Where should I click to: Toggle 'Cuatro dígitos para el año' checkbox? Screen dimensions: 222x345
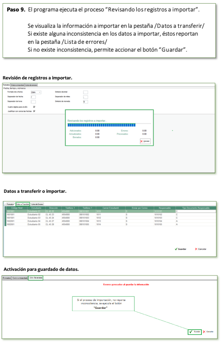[x=34, y=107]
